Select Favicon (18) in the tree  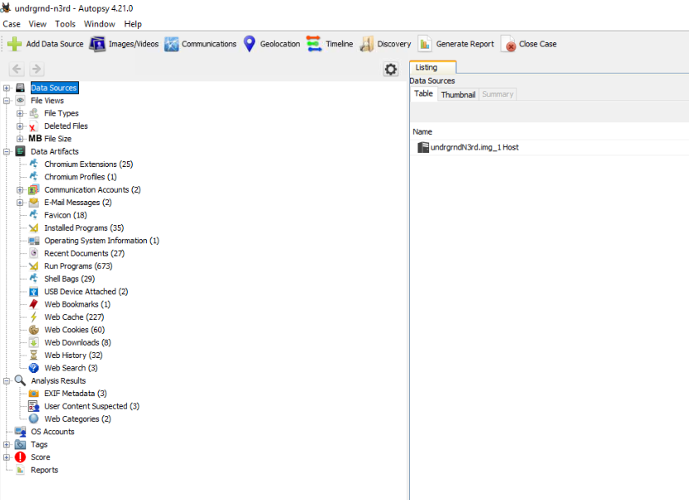tap(66, 215)
